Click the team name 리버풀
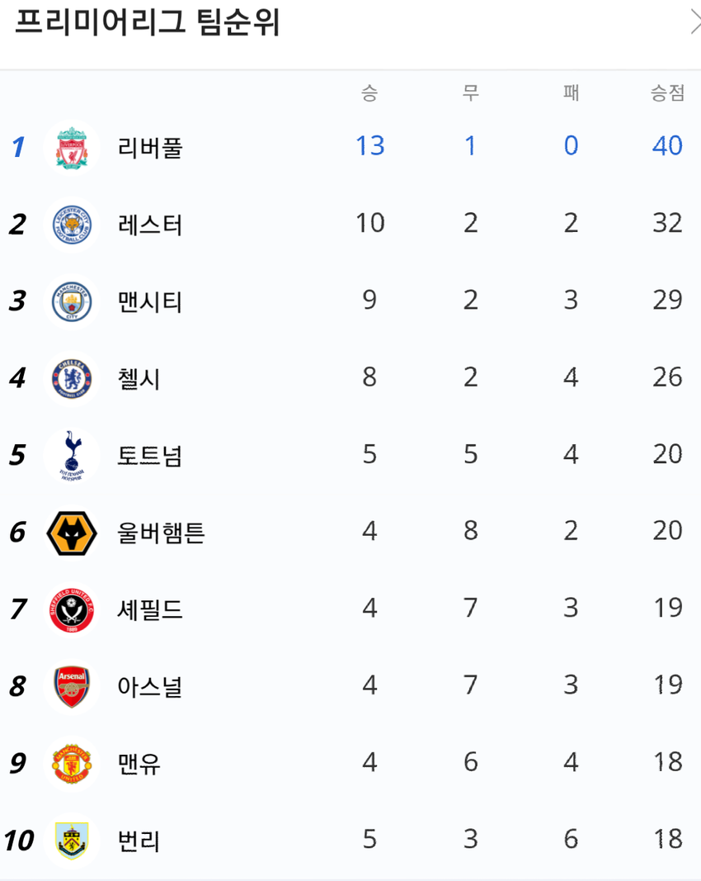The image size is (701, 881). 150,148
